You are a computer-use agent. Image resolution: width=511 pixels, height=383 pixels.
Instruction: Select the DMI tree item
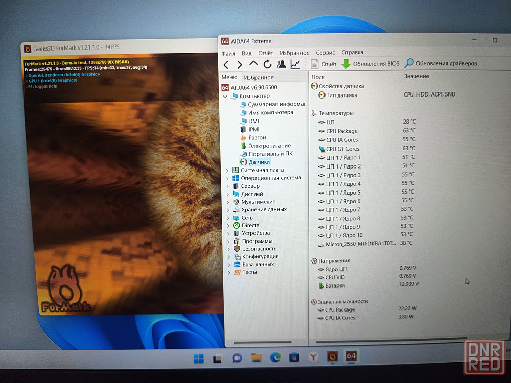coord(250,121)
